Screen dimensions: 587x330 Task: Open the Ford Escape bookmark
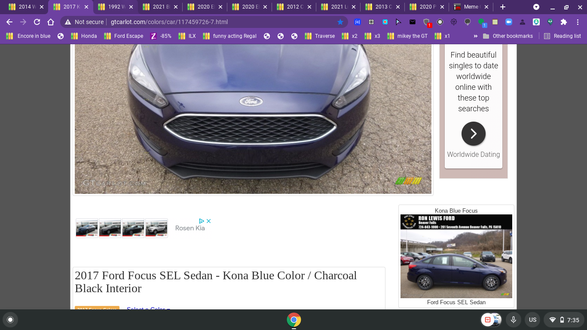pyautogui.click(x=124, y=36)
